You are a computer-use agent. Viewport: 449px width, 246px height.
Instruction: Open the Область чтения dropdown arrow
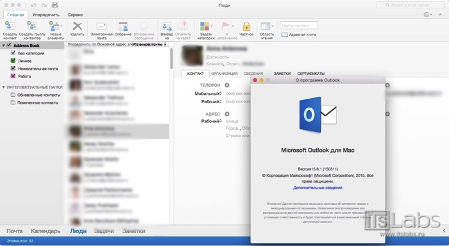(x=273, y=26)
